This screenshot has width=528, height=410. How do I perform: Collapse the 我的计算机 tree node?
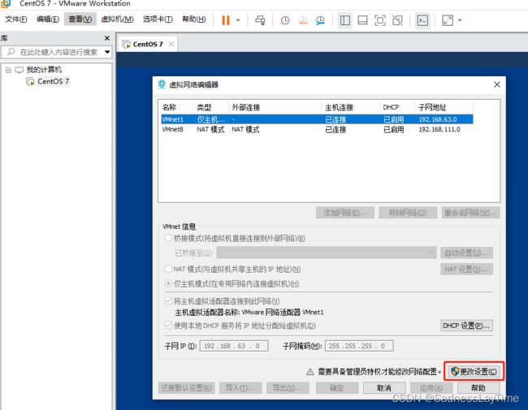pos(8,70)
